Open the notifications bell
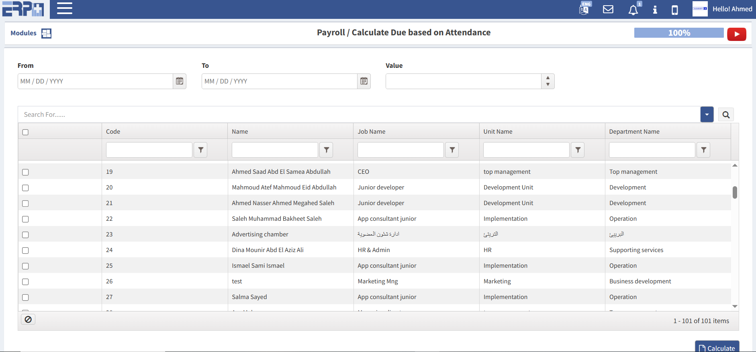This screenshot has height=352, width=756. point(633,10)
